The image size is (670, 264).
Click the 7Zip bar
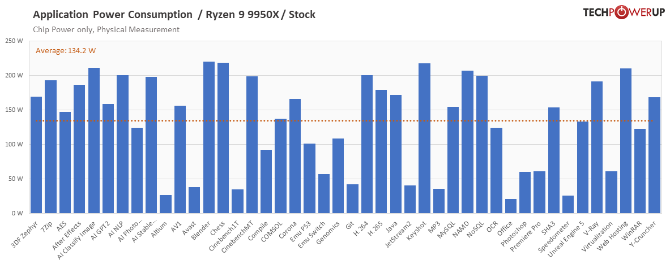click(50, 147)
